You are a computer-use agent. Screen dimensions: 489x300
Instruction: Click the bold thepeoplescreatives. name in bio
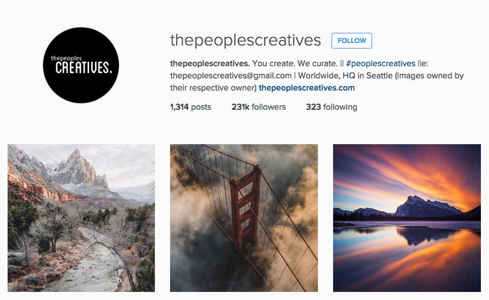(210, 64)
